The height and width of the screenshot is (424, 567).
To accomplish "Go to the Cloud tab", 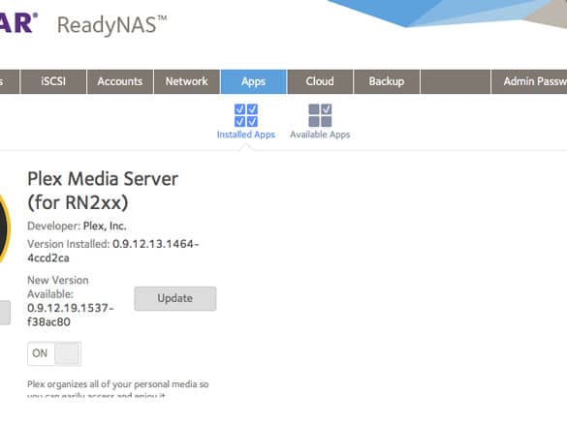I will point(320,81).
